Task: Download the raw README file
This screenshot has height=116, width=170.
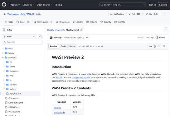Action: point(159,46)
